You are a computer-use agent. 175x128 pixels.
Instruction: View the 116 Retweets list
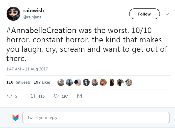point(18,82)
